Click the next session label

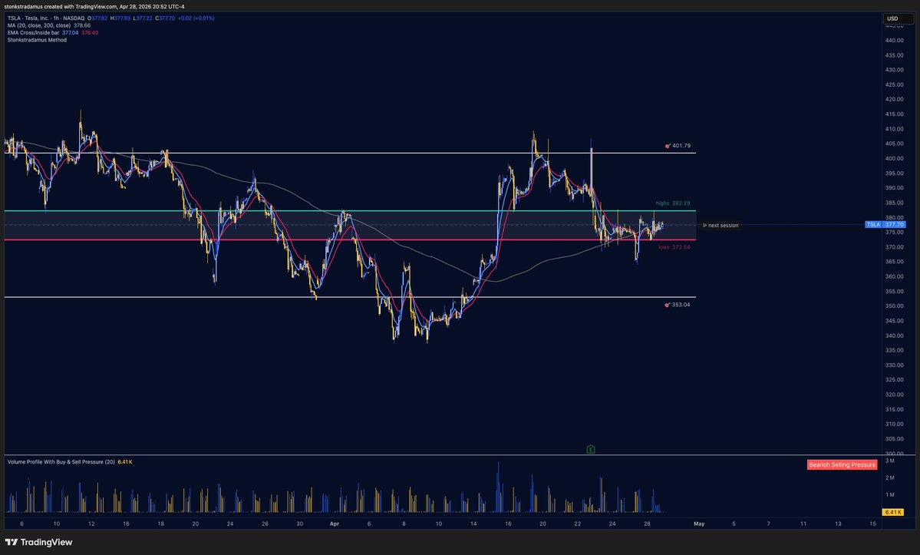721,225
